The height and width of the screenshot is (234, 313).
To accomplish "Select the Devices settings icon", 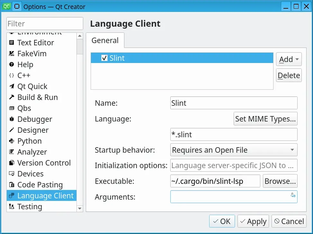I will [x=11, y=174].
